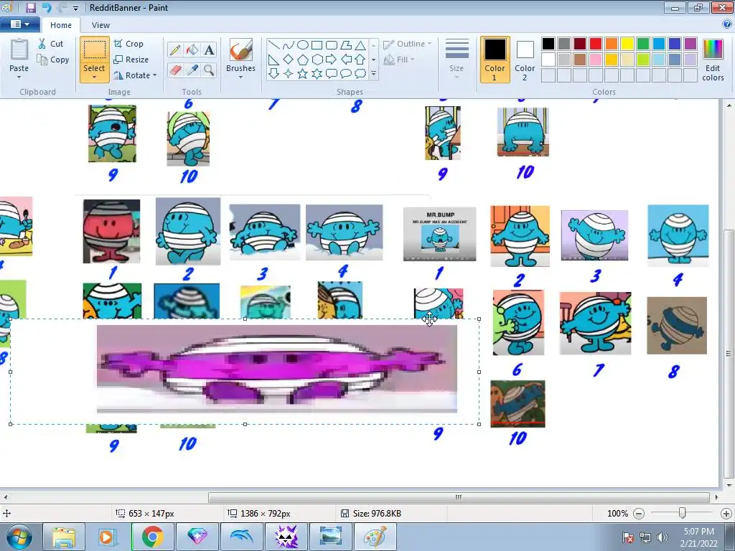735x551 pixels.
Task: Expand the shapes gallery more arrow
Action: point(373,74)
